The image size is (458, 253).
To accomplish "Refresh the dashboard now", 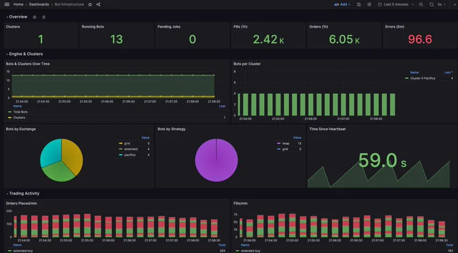I will coord(432,5).
